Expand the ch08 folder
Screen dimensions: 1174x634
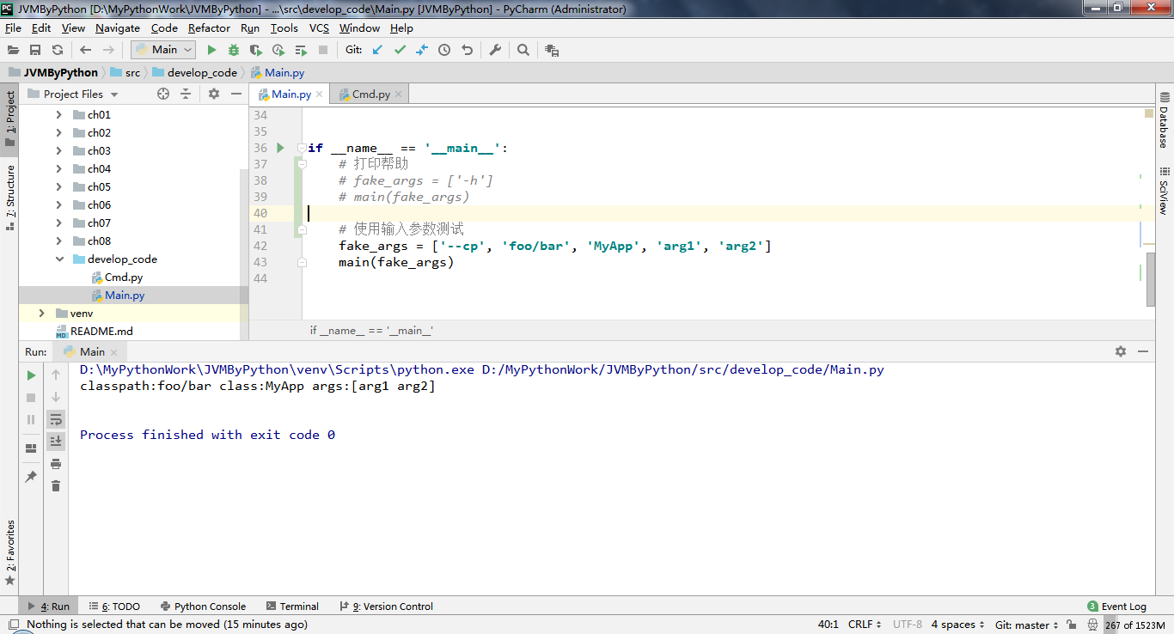tap(58, 241)
